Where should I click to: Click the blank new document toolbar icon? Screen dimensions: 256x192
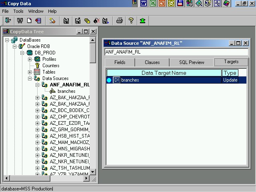[x=30, y=20]
